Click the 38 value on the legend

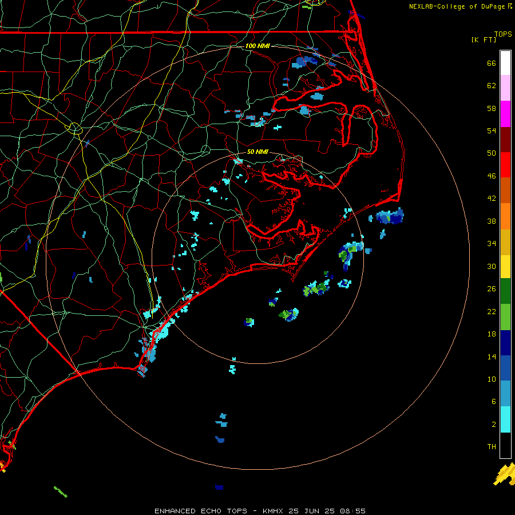click(492, 221)
